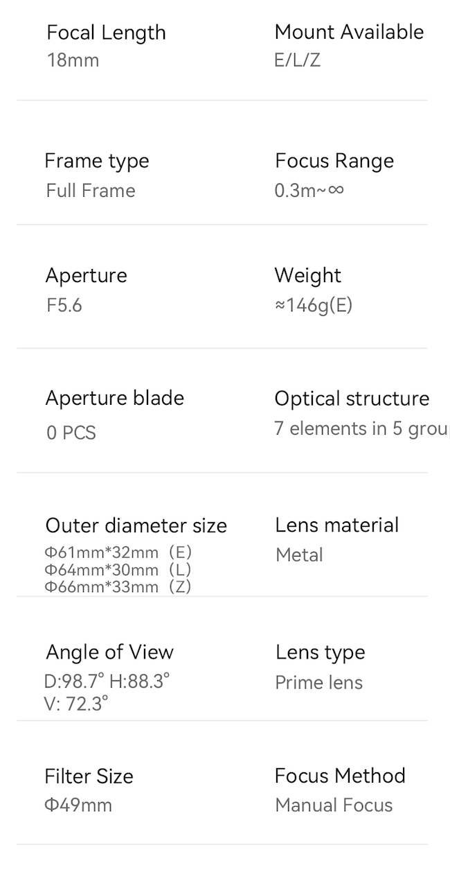Select the Prime lens value
The image size is (450, 879).
[x=318, y=683]
